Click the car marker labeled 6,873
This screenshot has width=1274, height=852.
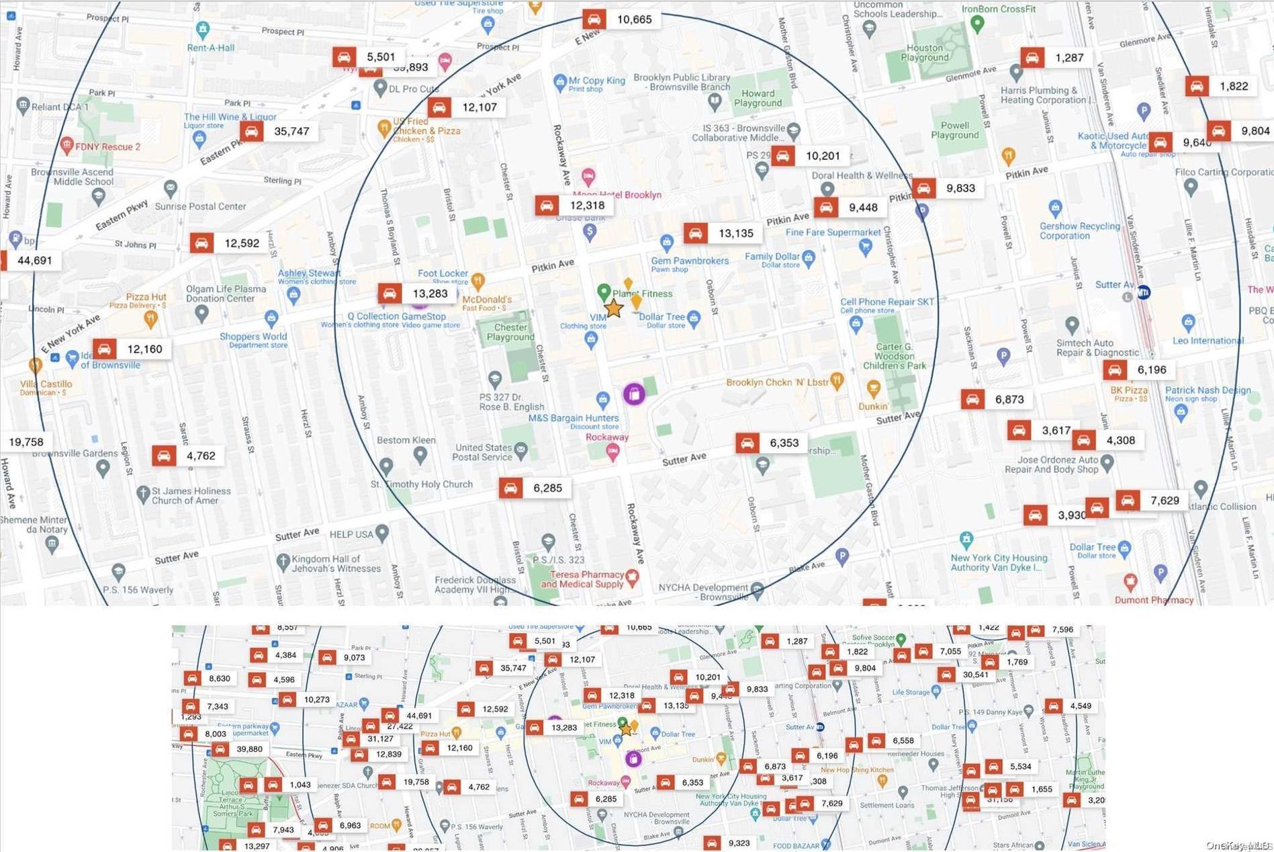point(997,400)
